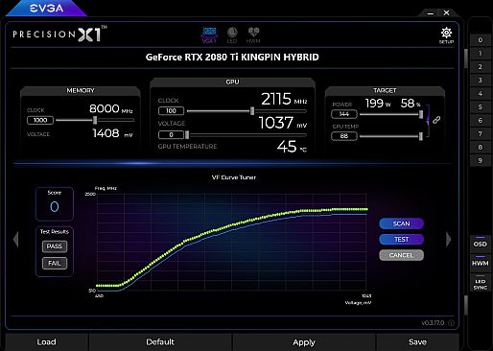This screenshot has width=493, height=351.
Task: Click the Default button
Action: (160, 342)
